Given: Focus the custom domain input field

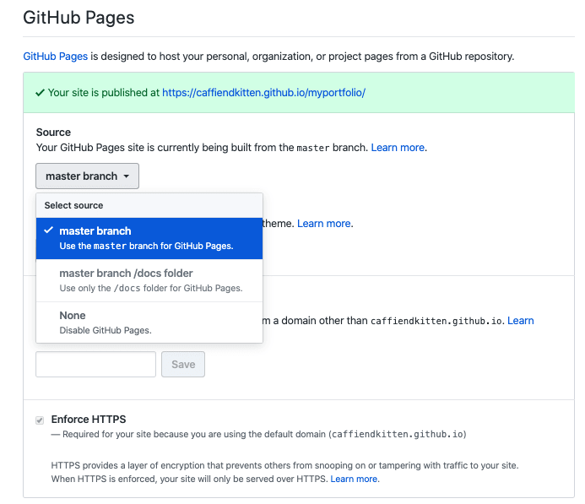Looking at the screenshot, I should [x=96, y=364].
